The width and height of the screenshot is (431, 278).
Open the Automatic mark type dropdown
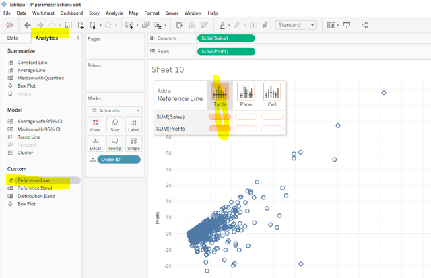point(114,110)
